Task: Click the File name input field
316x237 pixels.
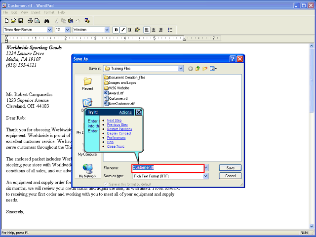Action: pos(168,168)
